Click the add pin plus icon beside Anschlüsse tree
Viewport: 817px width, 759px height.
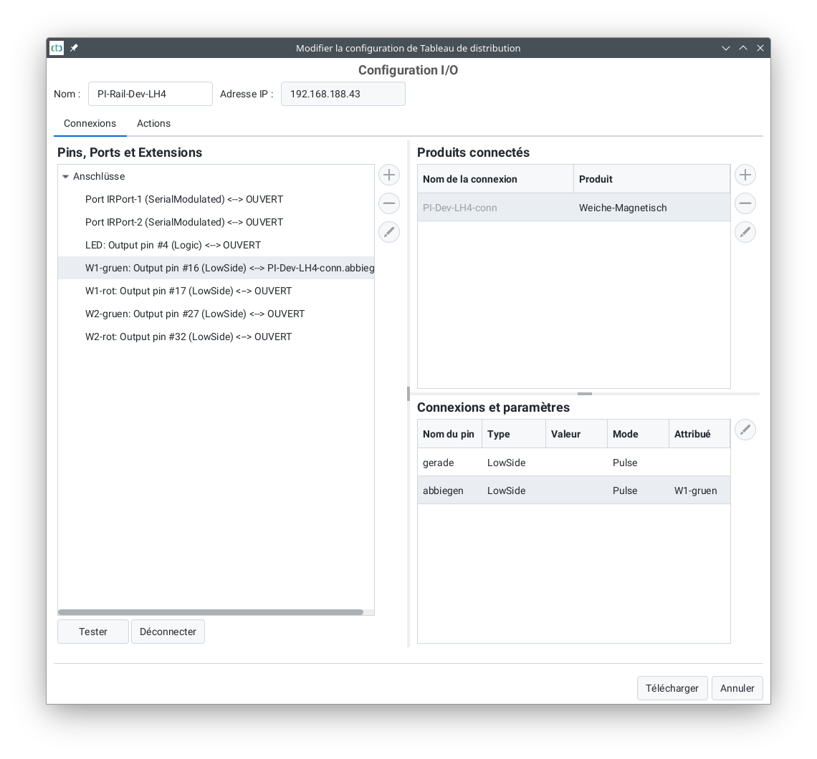(389, 175)
